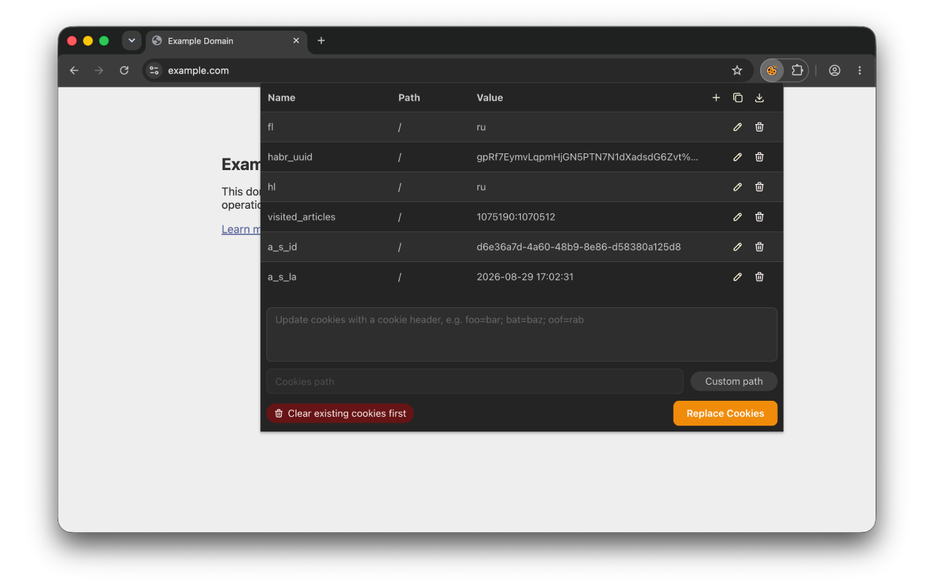Edit the habr_uuid cookie
The image size is (934, 584).
(x=738, y=157)
